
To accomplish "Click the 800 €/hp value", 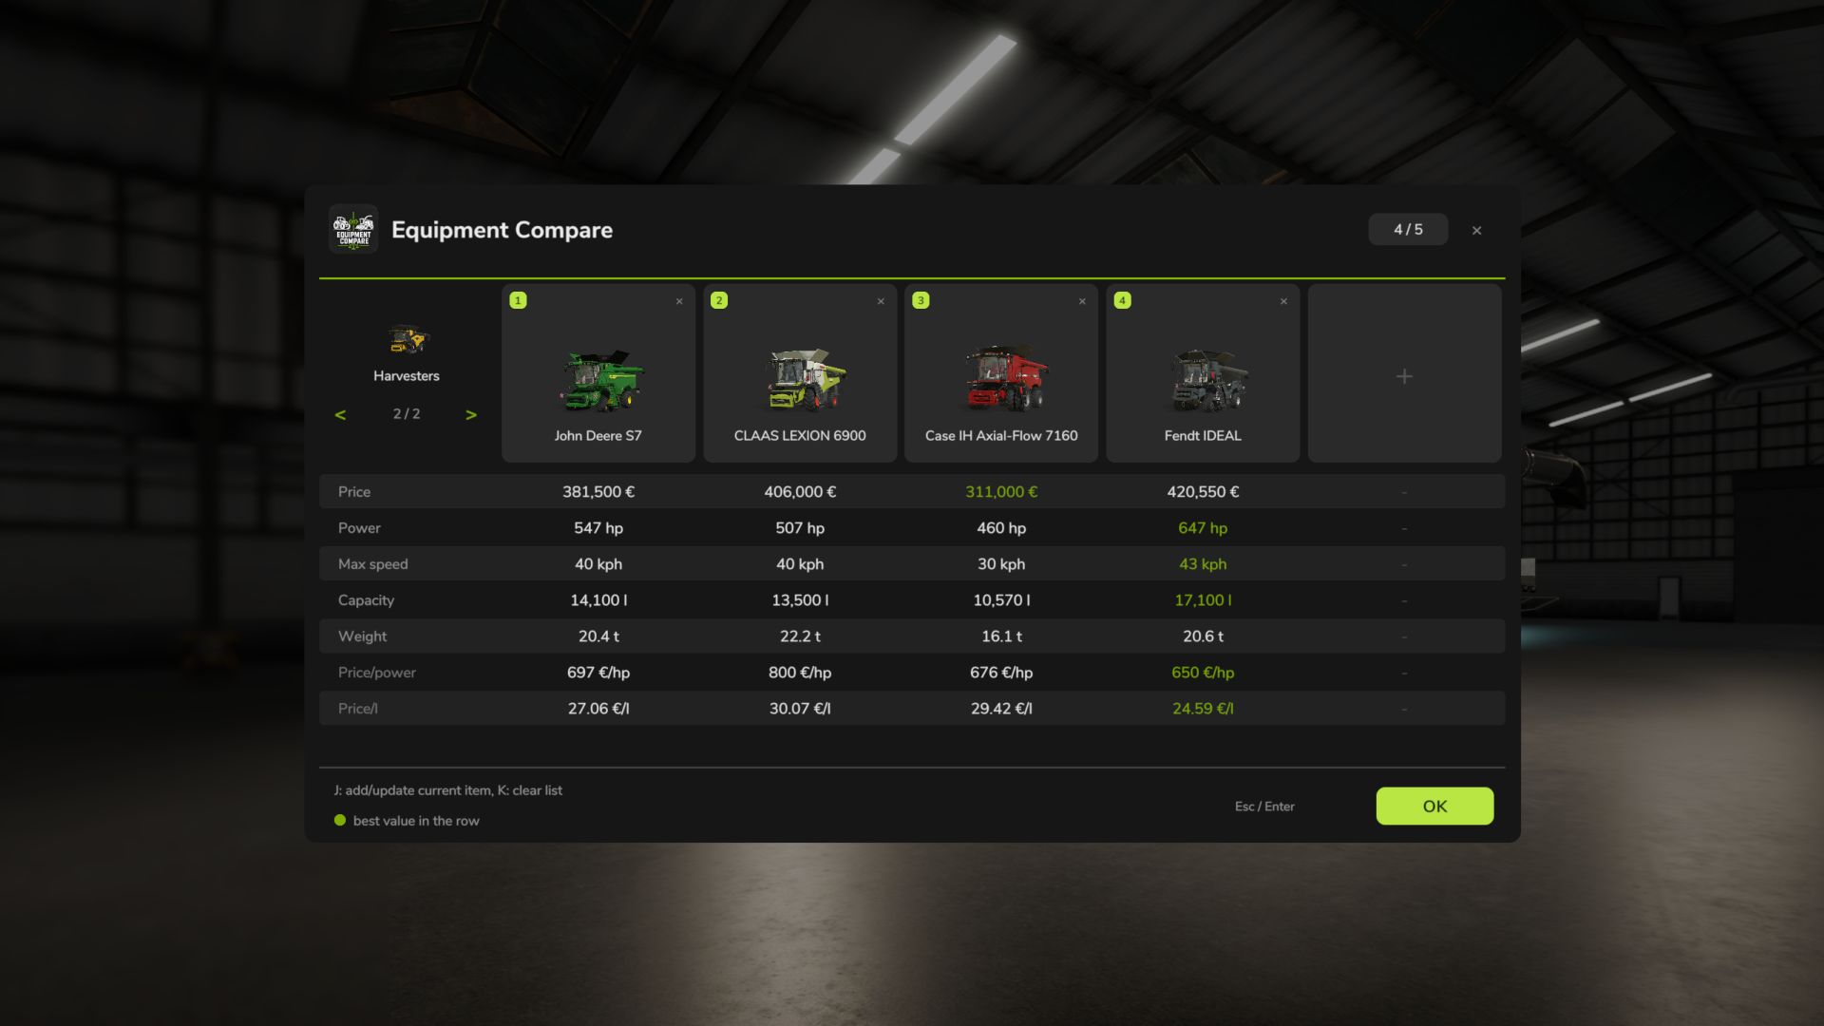I will (x=800, y=672).
